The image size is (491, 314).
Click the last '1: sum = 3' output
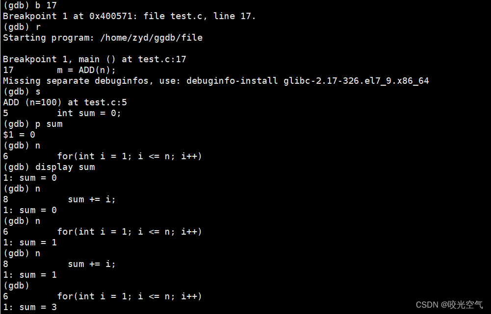(30, 307)
